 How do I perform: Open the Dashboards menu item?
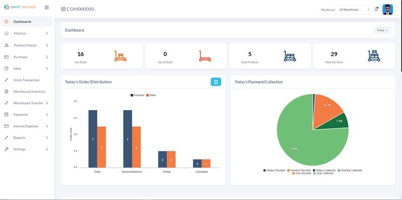click(27, 22)
